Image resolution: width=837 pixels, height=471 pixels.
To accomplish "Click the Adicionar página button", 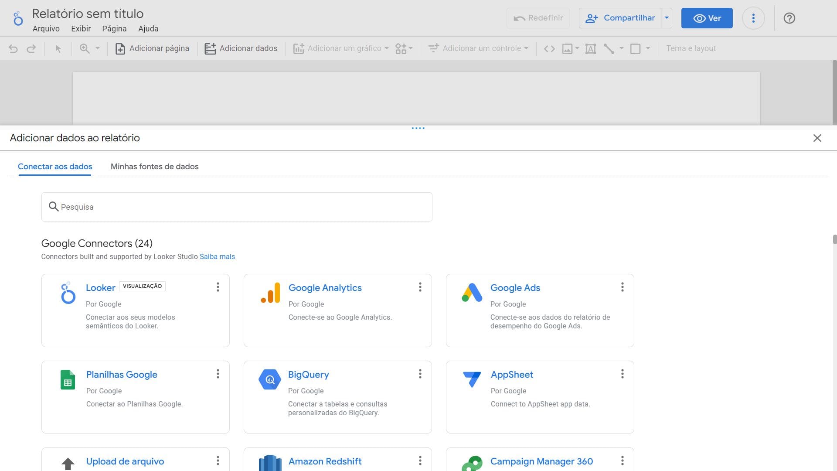I will pos(152,48).
